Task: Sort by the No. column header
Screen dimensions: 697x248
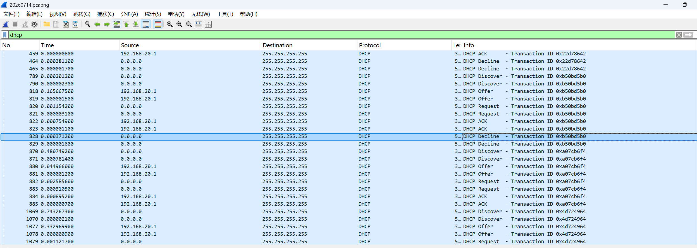Action: click(x=20, y=45)
